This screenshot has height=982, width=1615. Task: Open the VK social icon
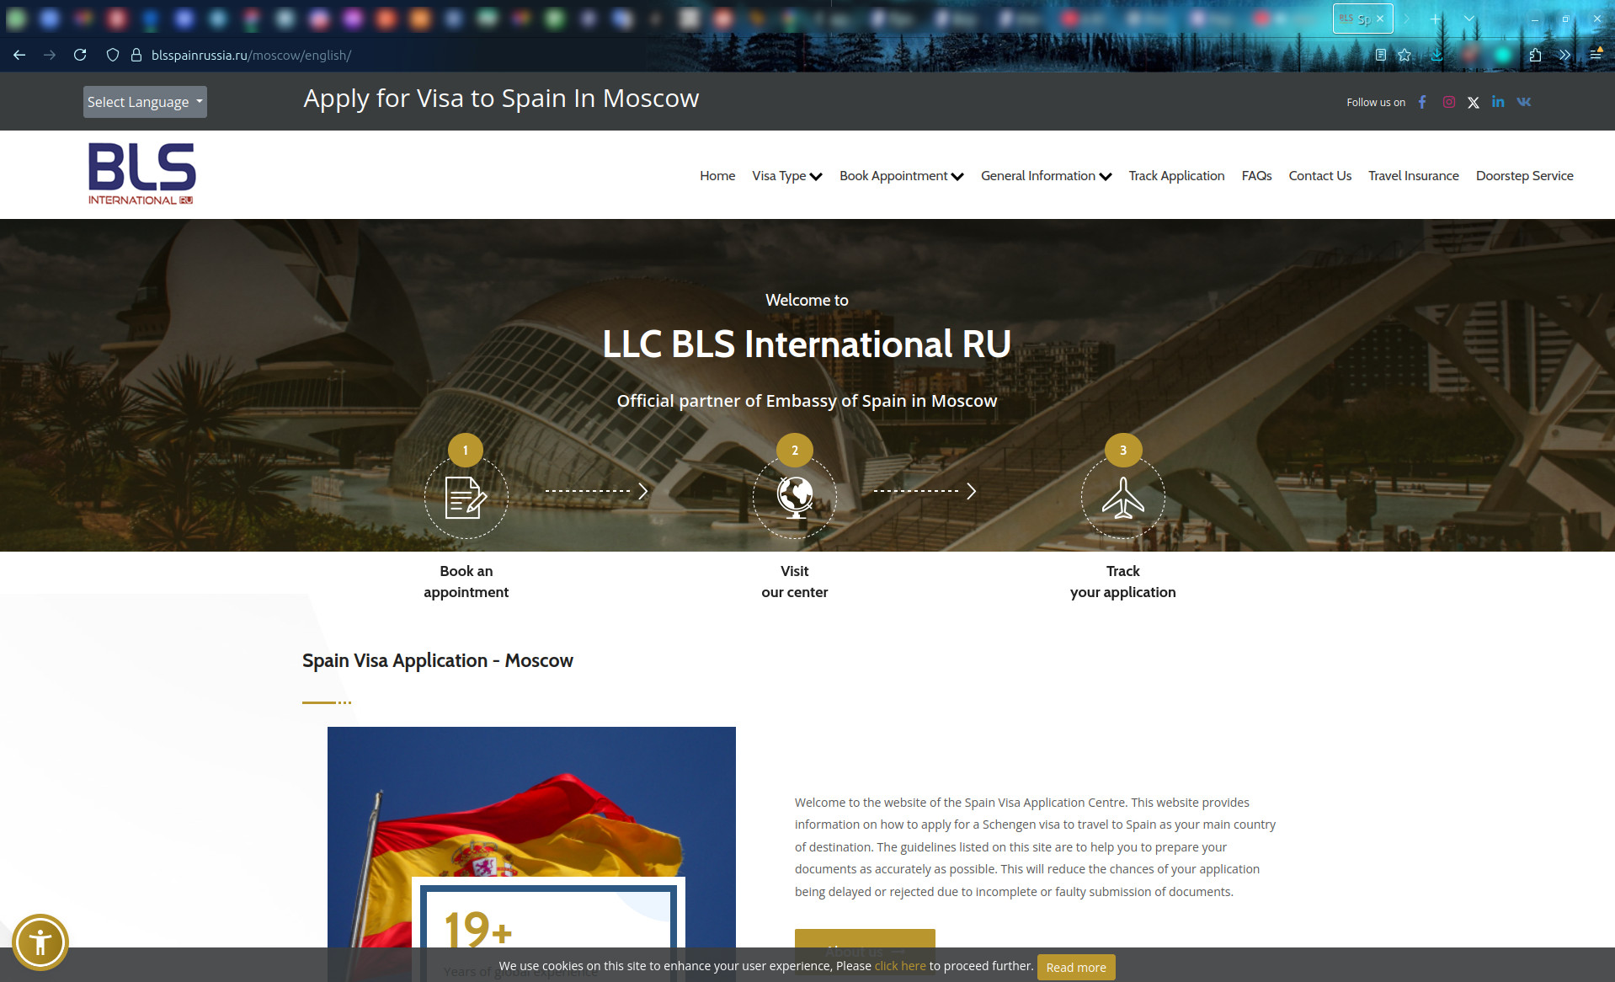point(1523,102)
